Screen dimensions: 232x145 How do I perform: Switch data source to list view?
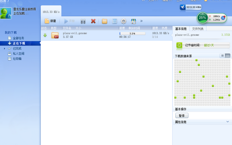pyautogui.click(x=223, y=56)
